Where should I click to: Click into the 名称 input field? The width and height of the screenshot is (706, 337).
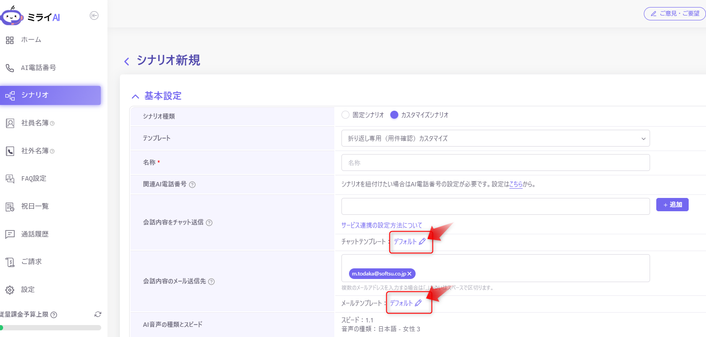495,163
